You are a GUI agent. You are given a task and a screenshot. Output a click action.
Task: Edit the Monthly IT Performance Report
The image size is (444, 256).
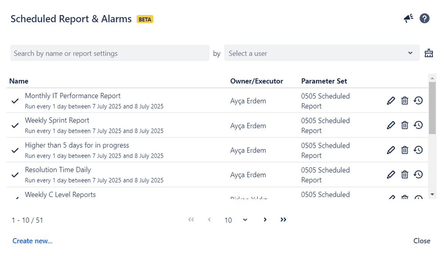coord(391,100)
